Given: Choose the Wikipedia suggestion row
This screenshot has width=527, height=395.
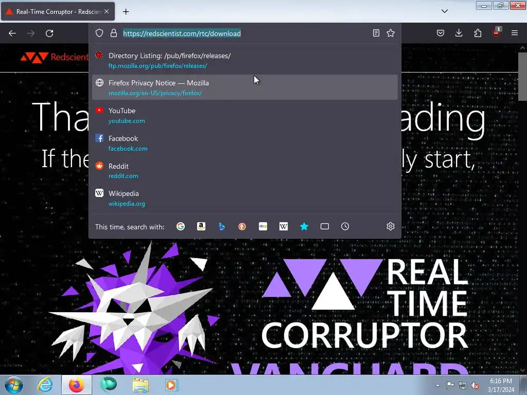Looking at the screenshot, I should (x=244, y=198).
